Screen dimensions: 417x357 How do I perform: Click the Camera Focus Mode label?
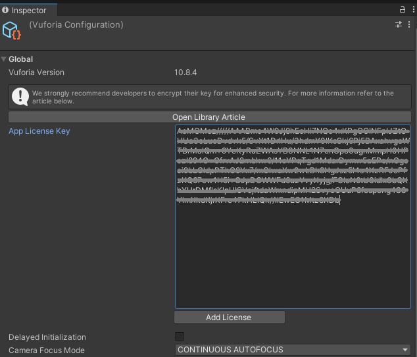[46, 350]
